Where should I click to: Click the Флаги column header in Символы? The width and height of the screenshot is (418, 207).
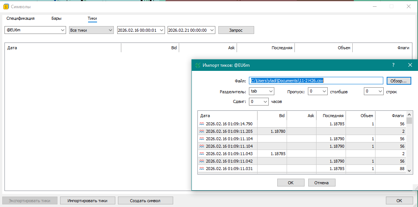[382, 48]
